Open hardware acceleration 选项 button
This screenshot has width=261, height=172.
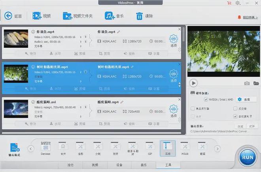coord(246,99)
